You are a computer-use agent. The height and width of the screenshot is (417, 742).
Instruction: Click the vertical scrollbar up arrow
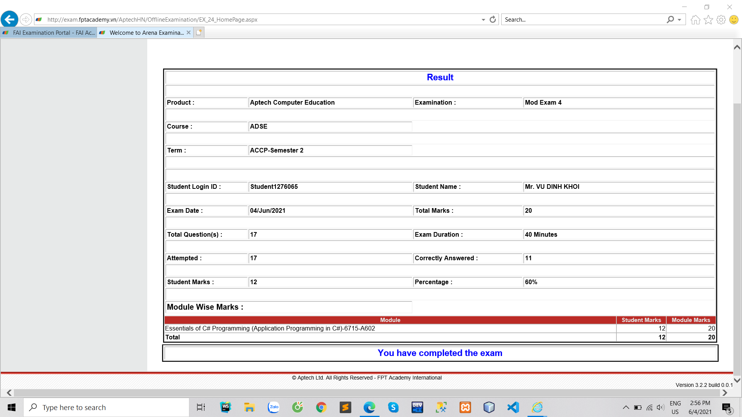click(737, 47)
